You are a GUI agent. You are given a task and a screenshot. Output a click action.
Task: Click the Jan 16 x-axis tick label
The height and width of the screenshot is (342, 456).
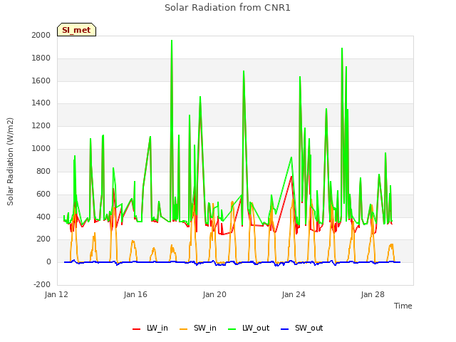pos(135,294)
